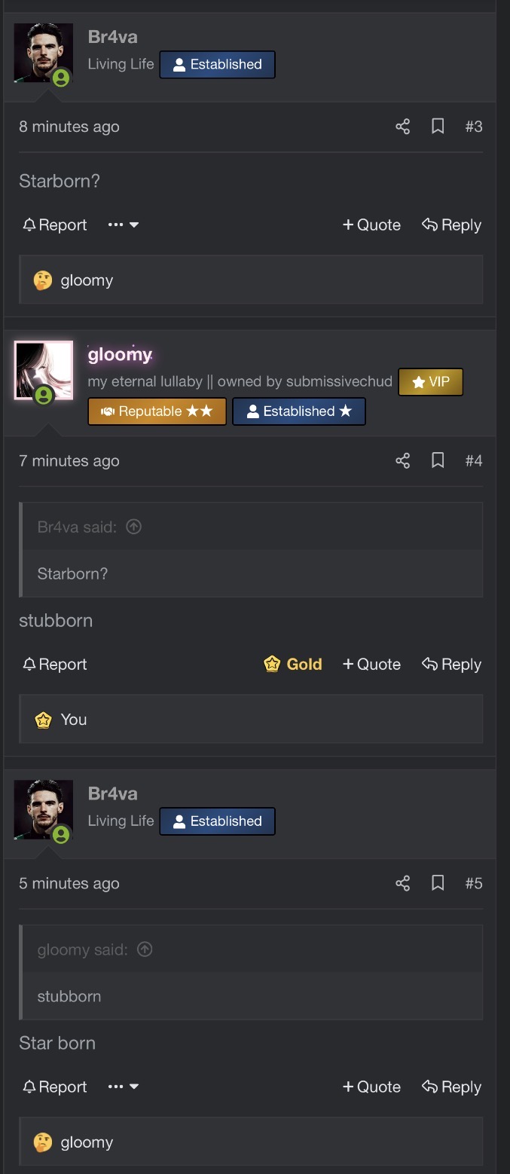Report gloomy's post #4
Viewport: 510px width, 1174px height.
click(55, 664)
